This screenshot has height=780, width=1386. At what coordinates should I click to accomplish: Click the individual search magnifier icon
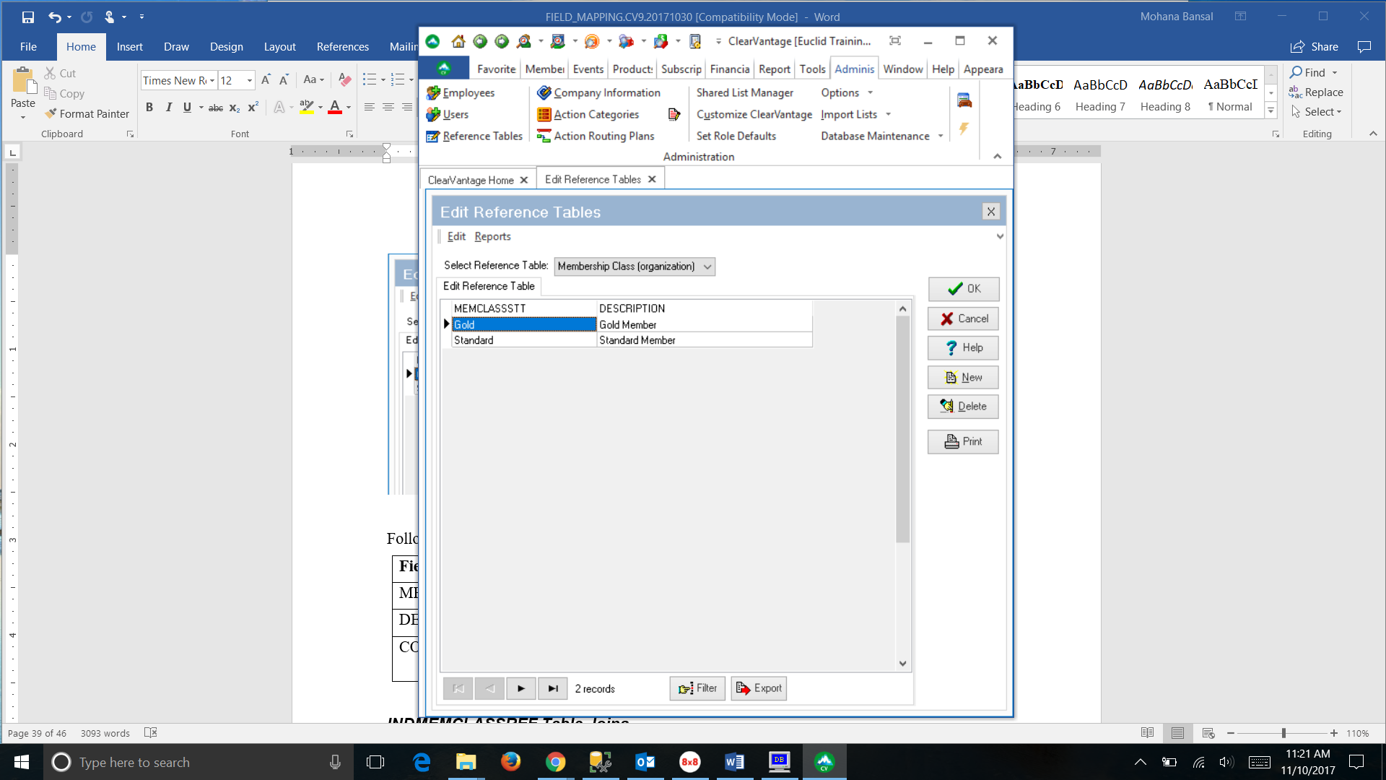[523, 41]
